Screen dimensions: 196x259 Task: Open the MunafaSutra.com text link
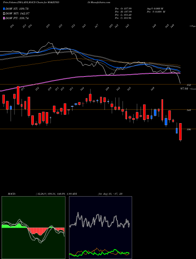tap(100, 2)
